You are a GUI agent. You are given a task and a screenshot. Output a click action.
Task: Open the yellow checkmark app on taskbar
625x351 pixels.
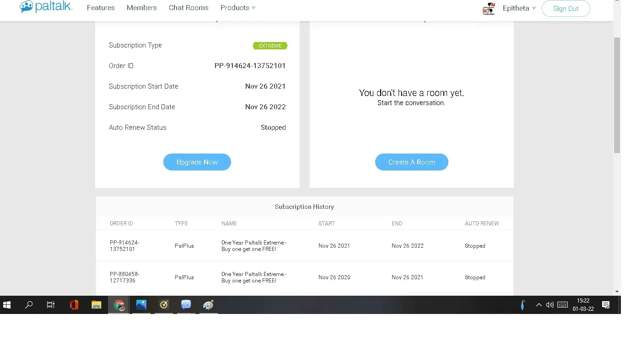(x=164, y=305)
